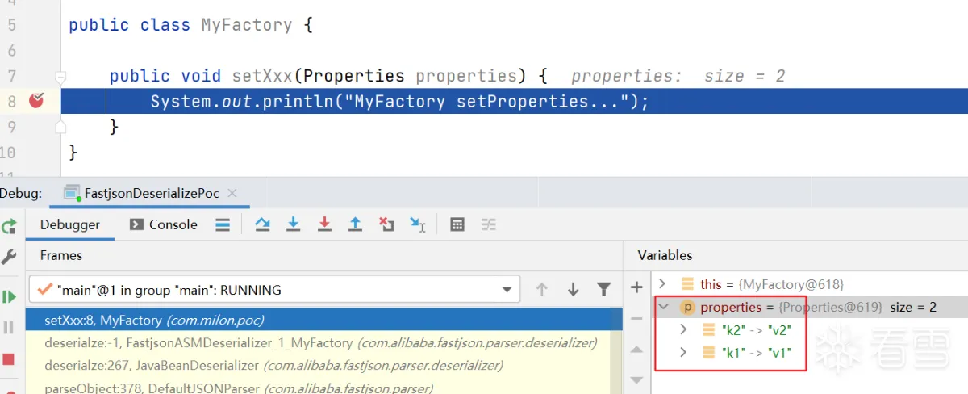
Task: Switch to the Console tab
Action: (164, 224)
